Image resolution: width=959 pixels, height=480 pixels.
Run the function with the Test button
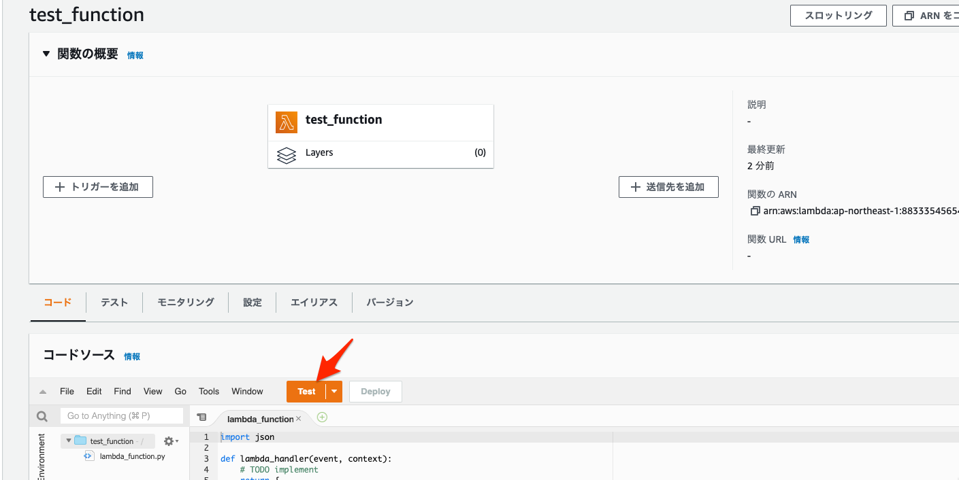click(x=306, y=391)
